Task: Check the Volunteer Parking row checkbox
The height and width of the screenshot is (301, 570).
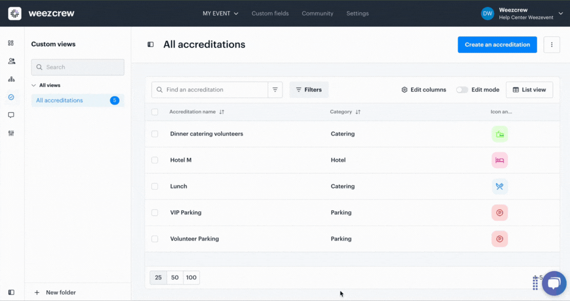Action: pyautogui.click(x=155, y=239)
